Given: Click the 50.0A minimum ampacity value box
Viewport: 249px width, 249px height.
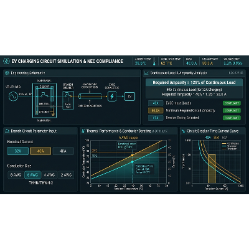Looking at the screenshot, I should (x=156, y=111).
